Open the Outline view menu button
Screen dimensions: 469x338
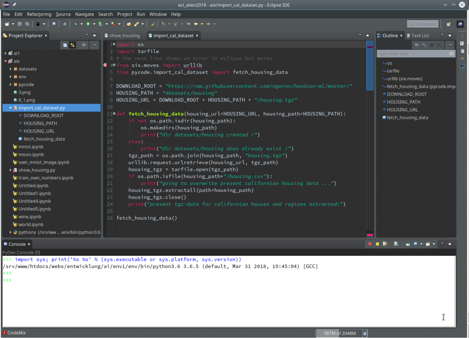pos(450,43)
